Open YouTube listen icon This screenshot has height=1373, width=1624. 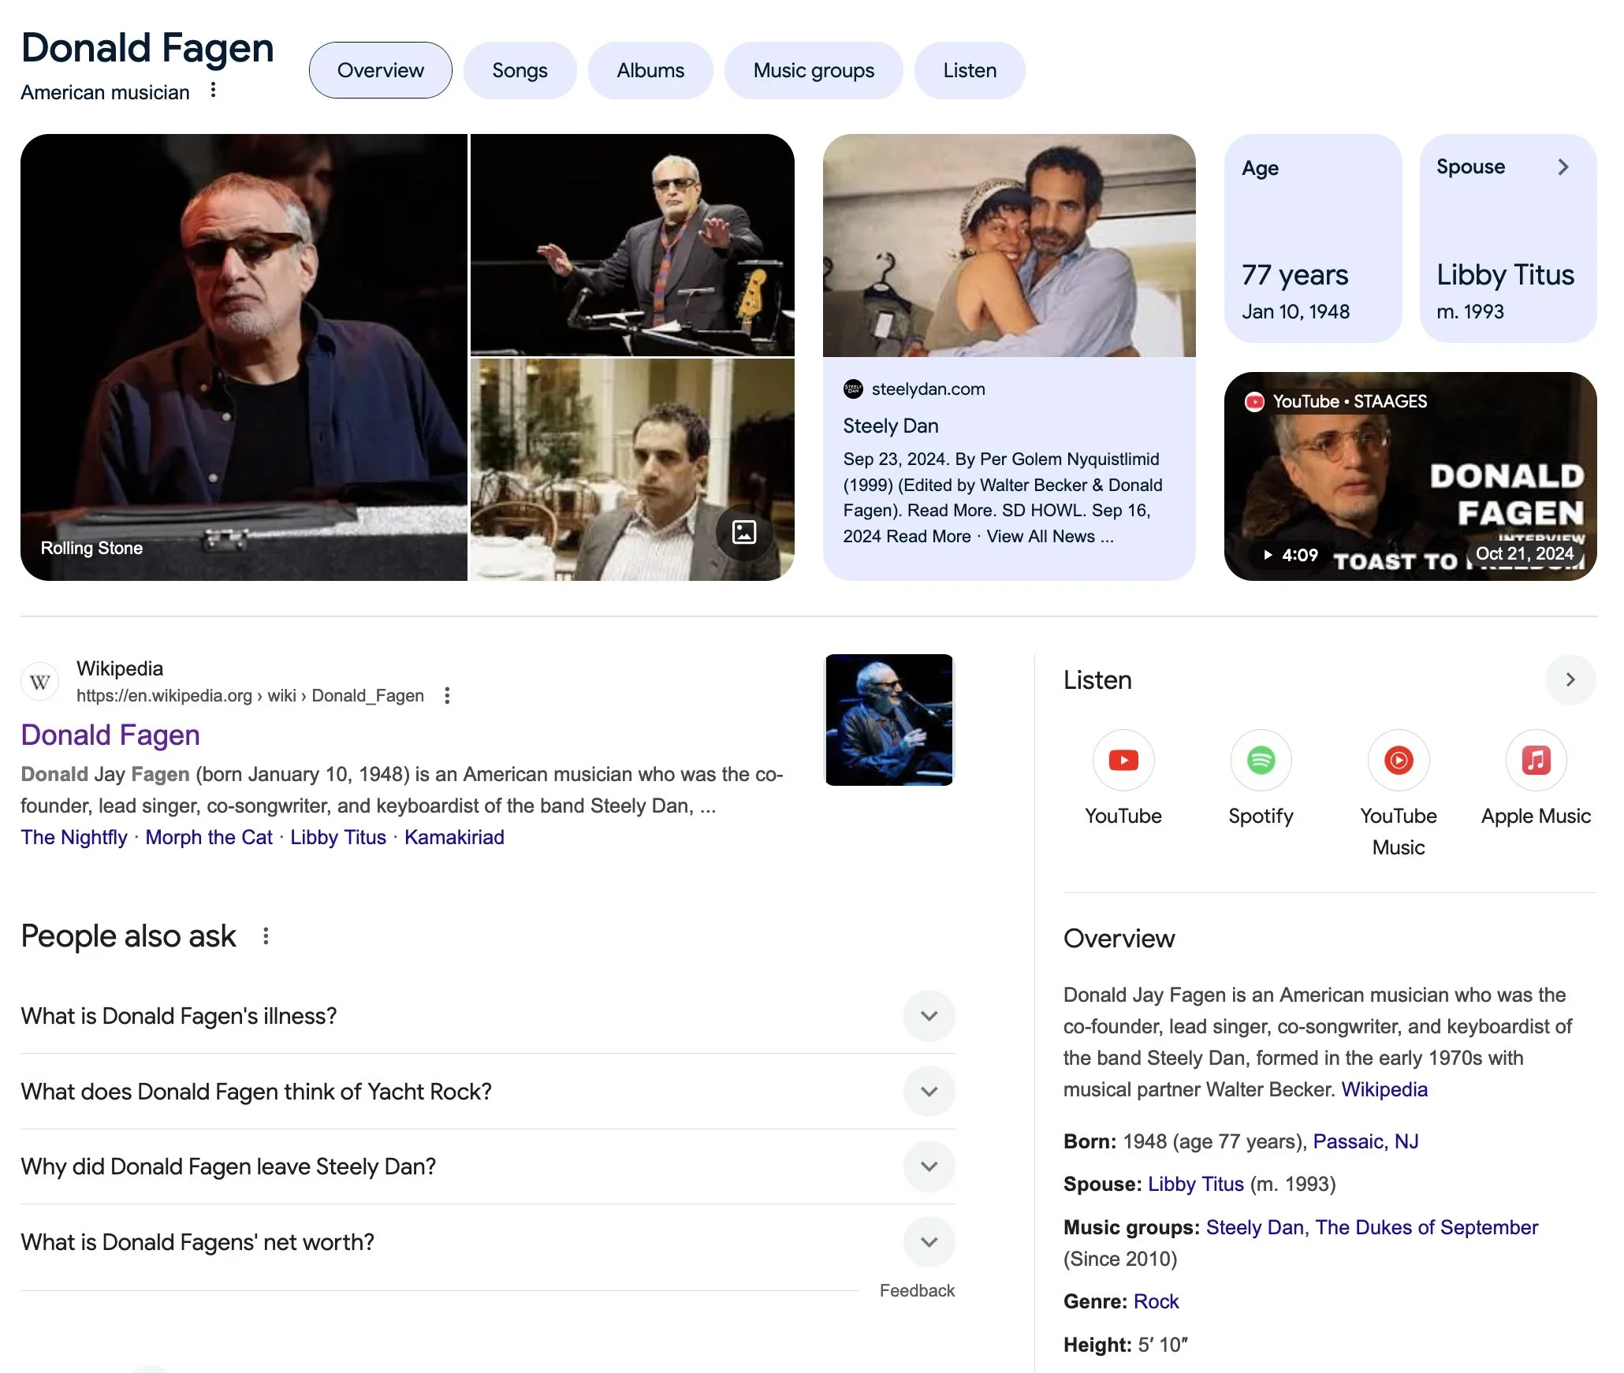(x=1123, y=760)
